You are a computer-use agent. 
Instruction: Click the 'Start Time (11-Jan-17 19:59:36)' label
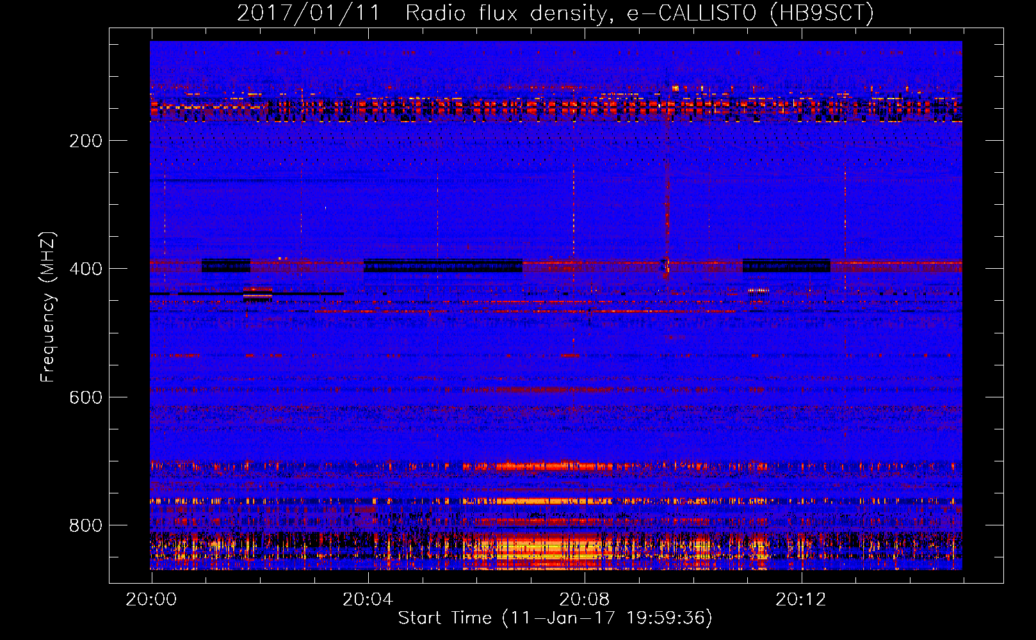tap(555, 618)
